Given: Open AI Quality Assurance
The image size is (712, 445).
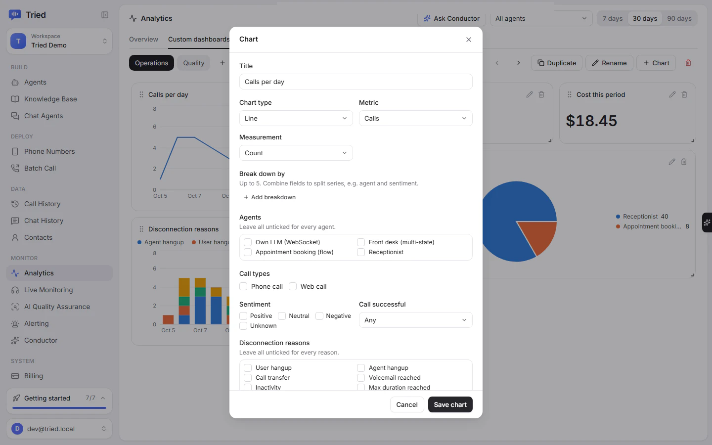Looking at the screenshot, I should (x=59, y=307).
